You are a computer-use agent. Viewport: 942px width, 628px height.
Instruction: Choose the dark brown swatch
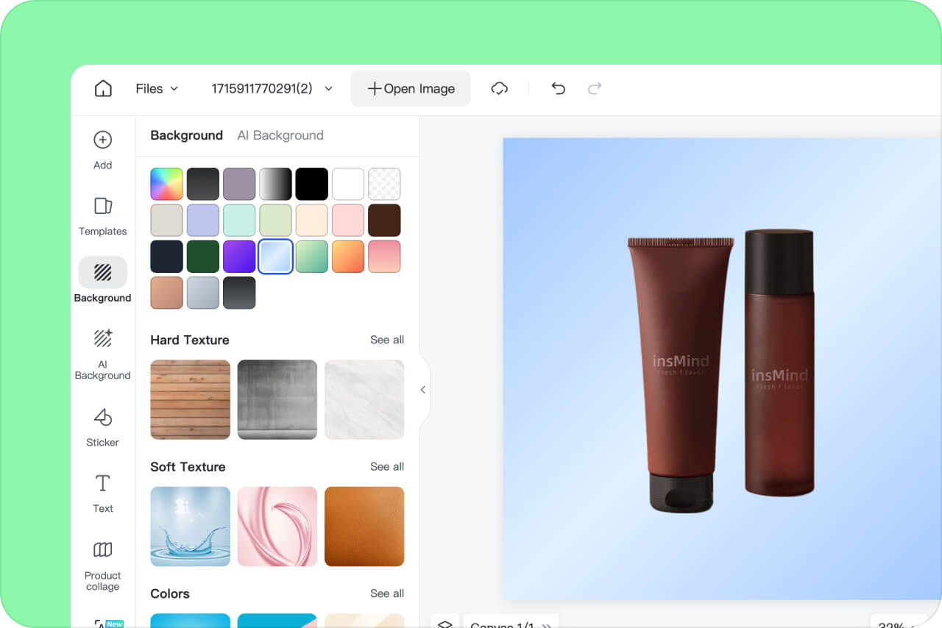pos(384,220)
